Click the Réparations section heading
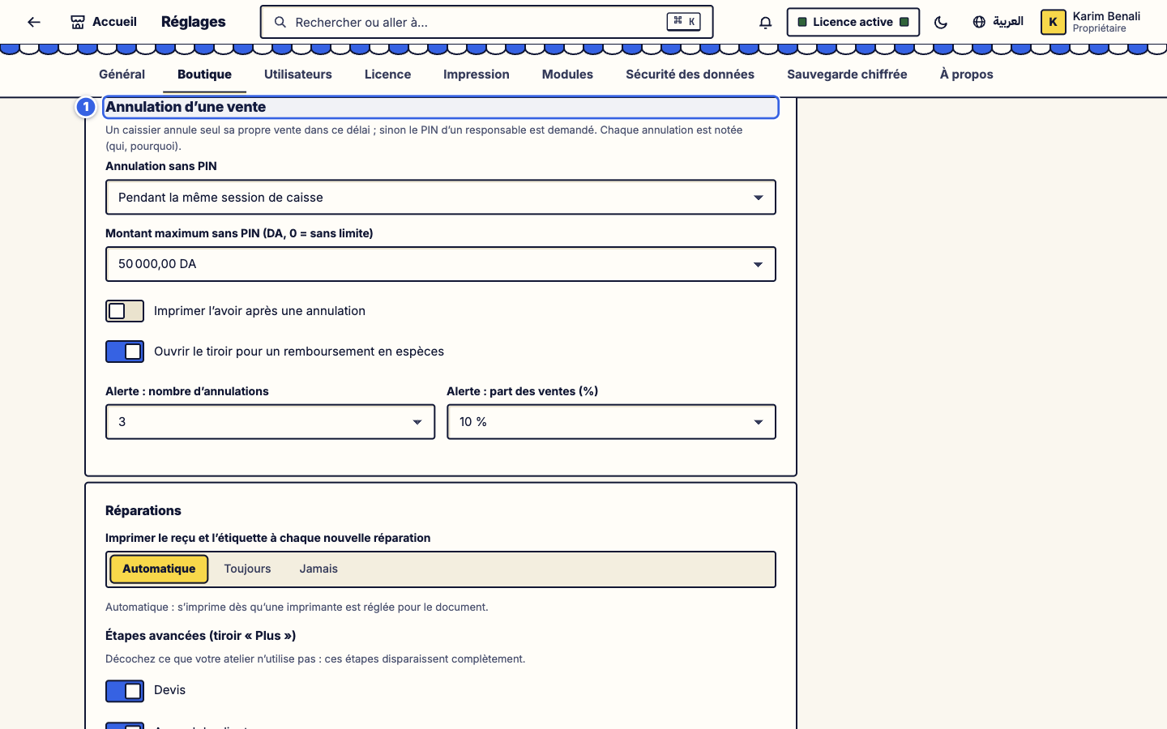 pos(143,510)
